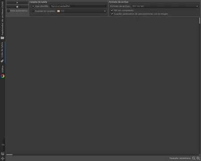Click the gears icon for batch queue
The height and width of the screenshot is (161, 201).
pos(2,61)
